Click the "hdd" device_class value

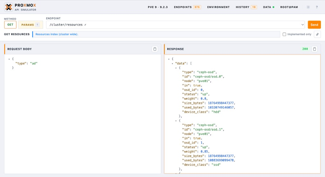click(x=216, y=112)
